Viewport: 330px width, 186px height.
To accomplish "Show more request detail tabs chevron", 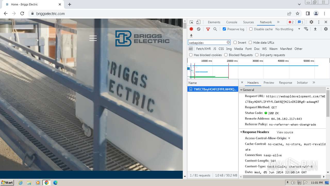I will (x=314, y=82).
